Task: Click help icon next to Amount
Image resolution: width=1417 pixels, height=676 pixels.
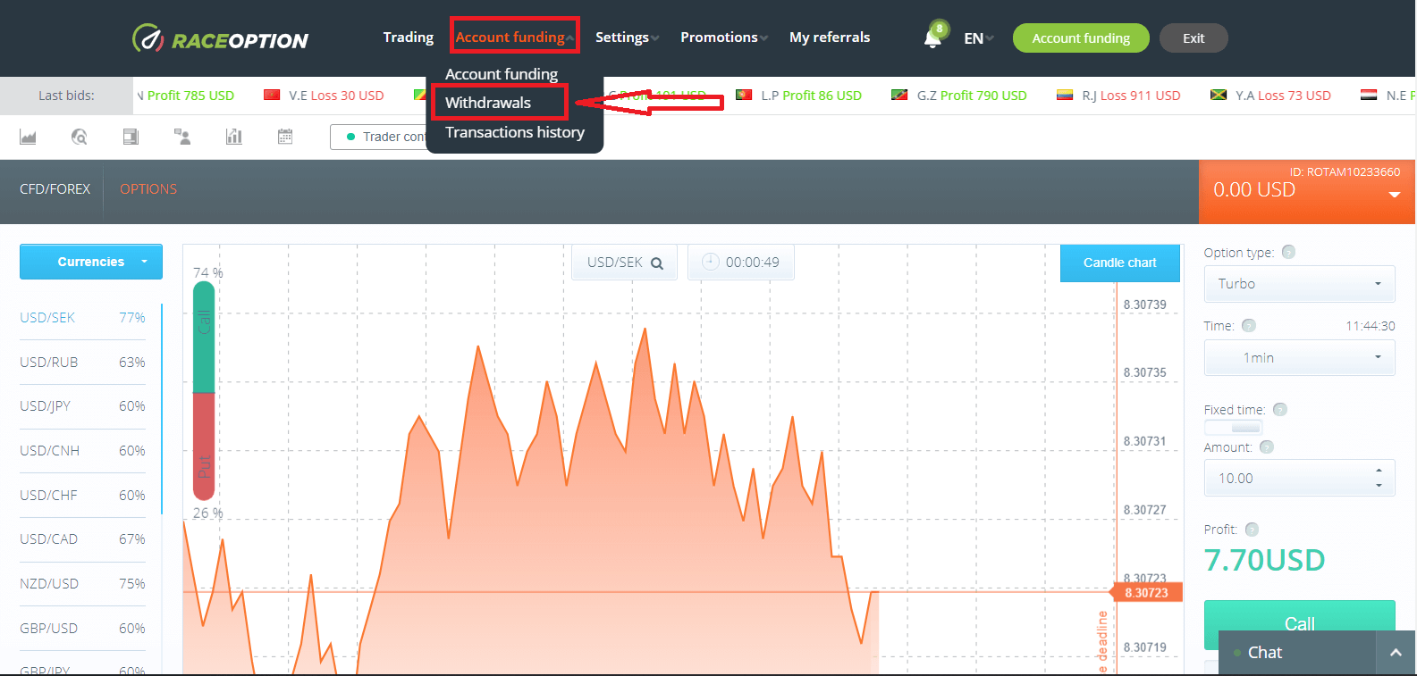Action: (x=1266, y=446)
